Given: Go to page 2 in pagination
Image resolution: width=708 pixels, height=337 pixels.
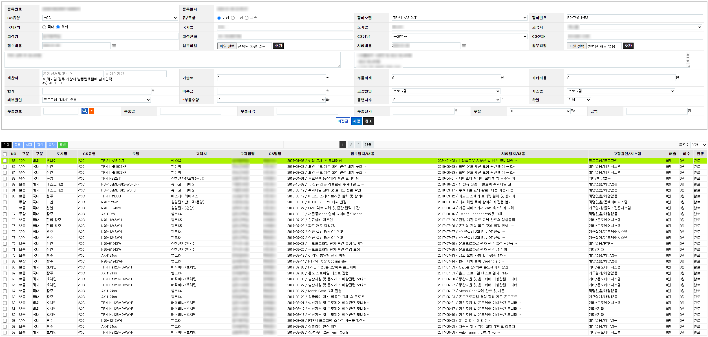Looking at the screenshot, I should pyautogui.click(x=351, y=145).
